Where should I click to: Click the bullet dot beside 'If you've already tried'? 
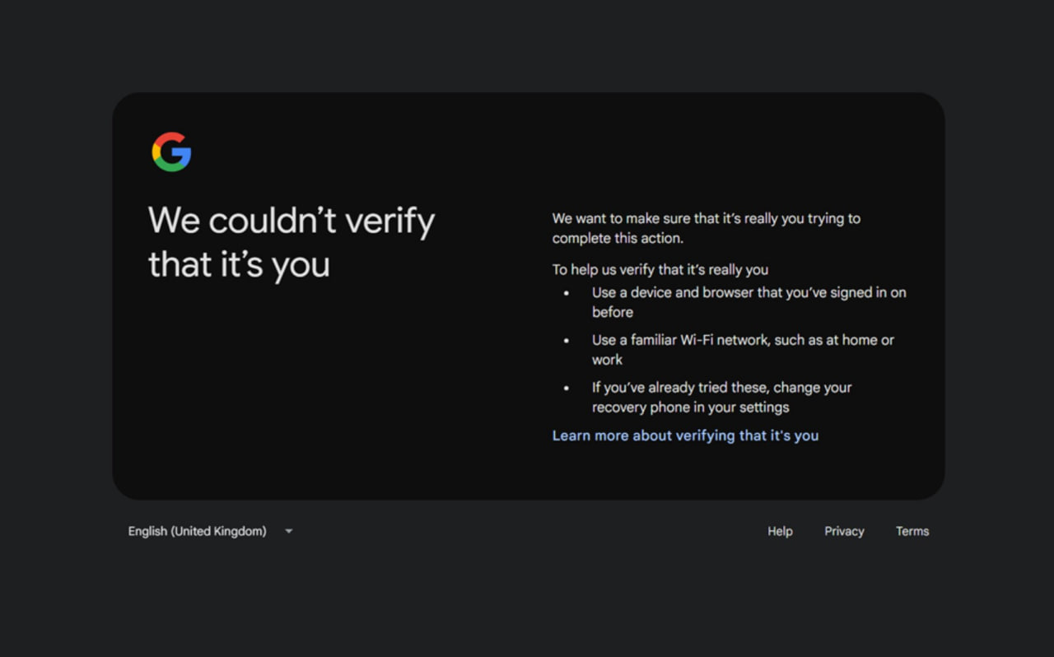pyautogui.click(x=567, y=388)
